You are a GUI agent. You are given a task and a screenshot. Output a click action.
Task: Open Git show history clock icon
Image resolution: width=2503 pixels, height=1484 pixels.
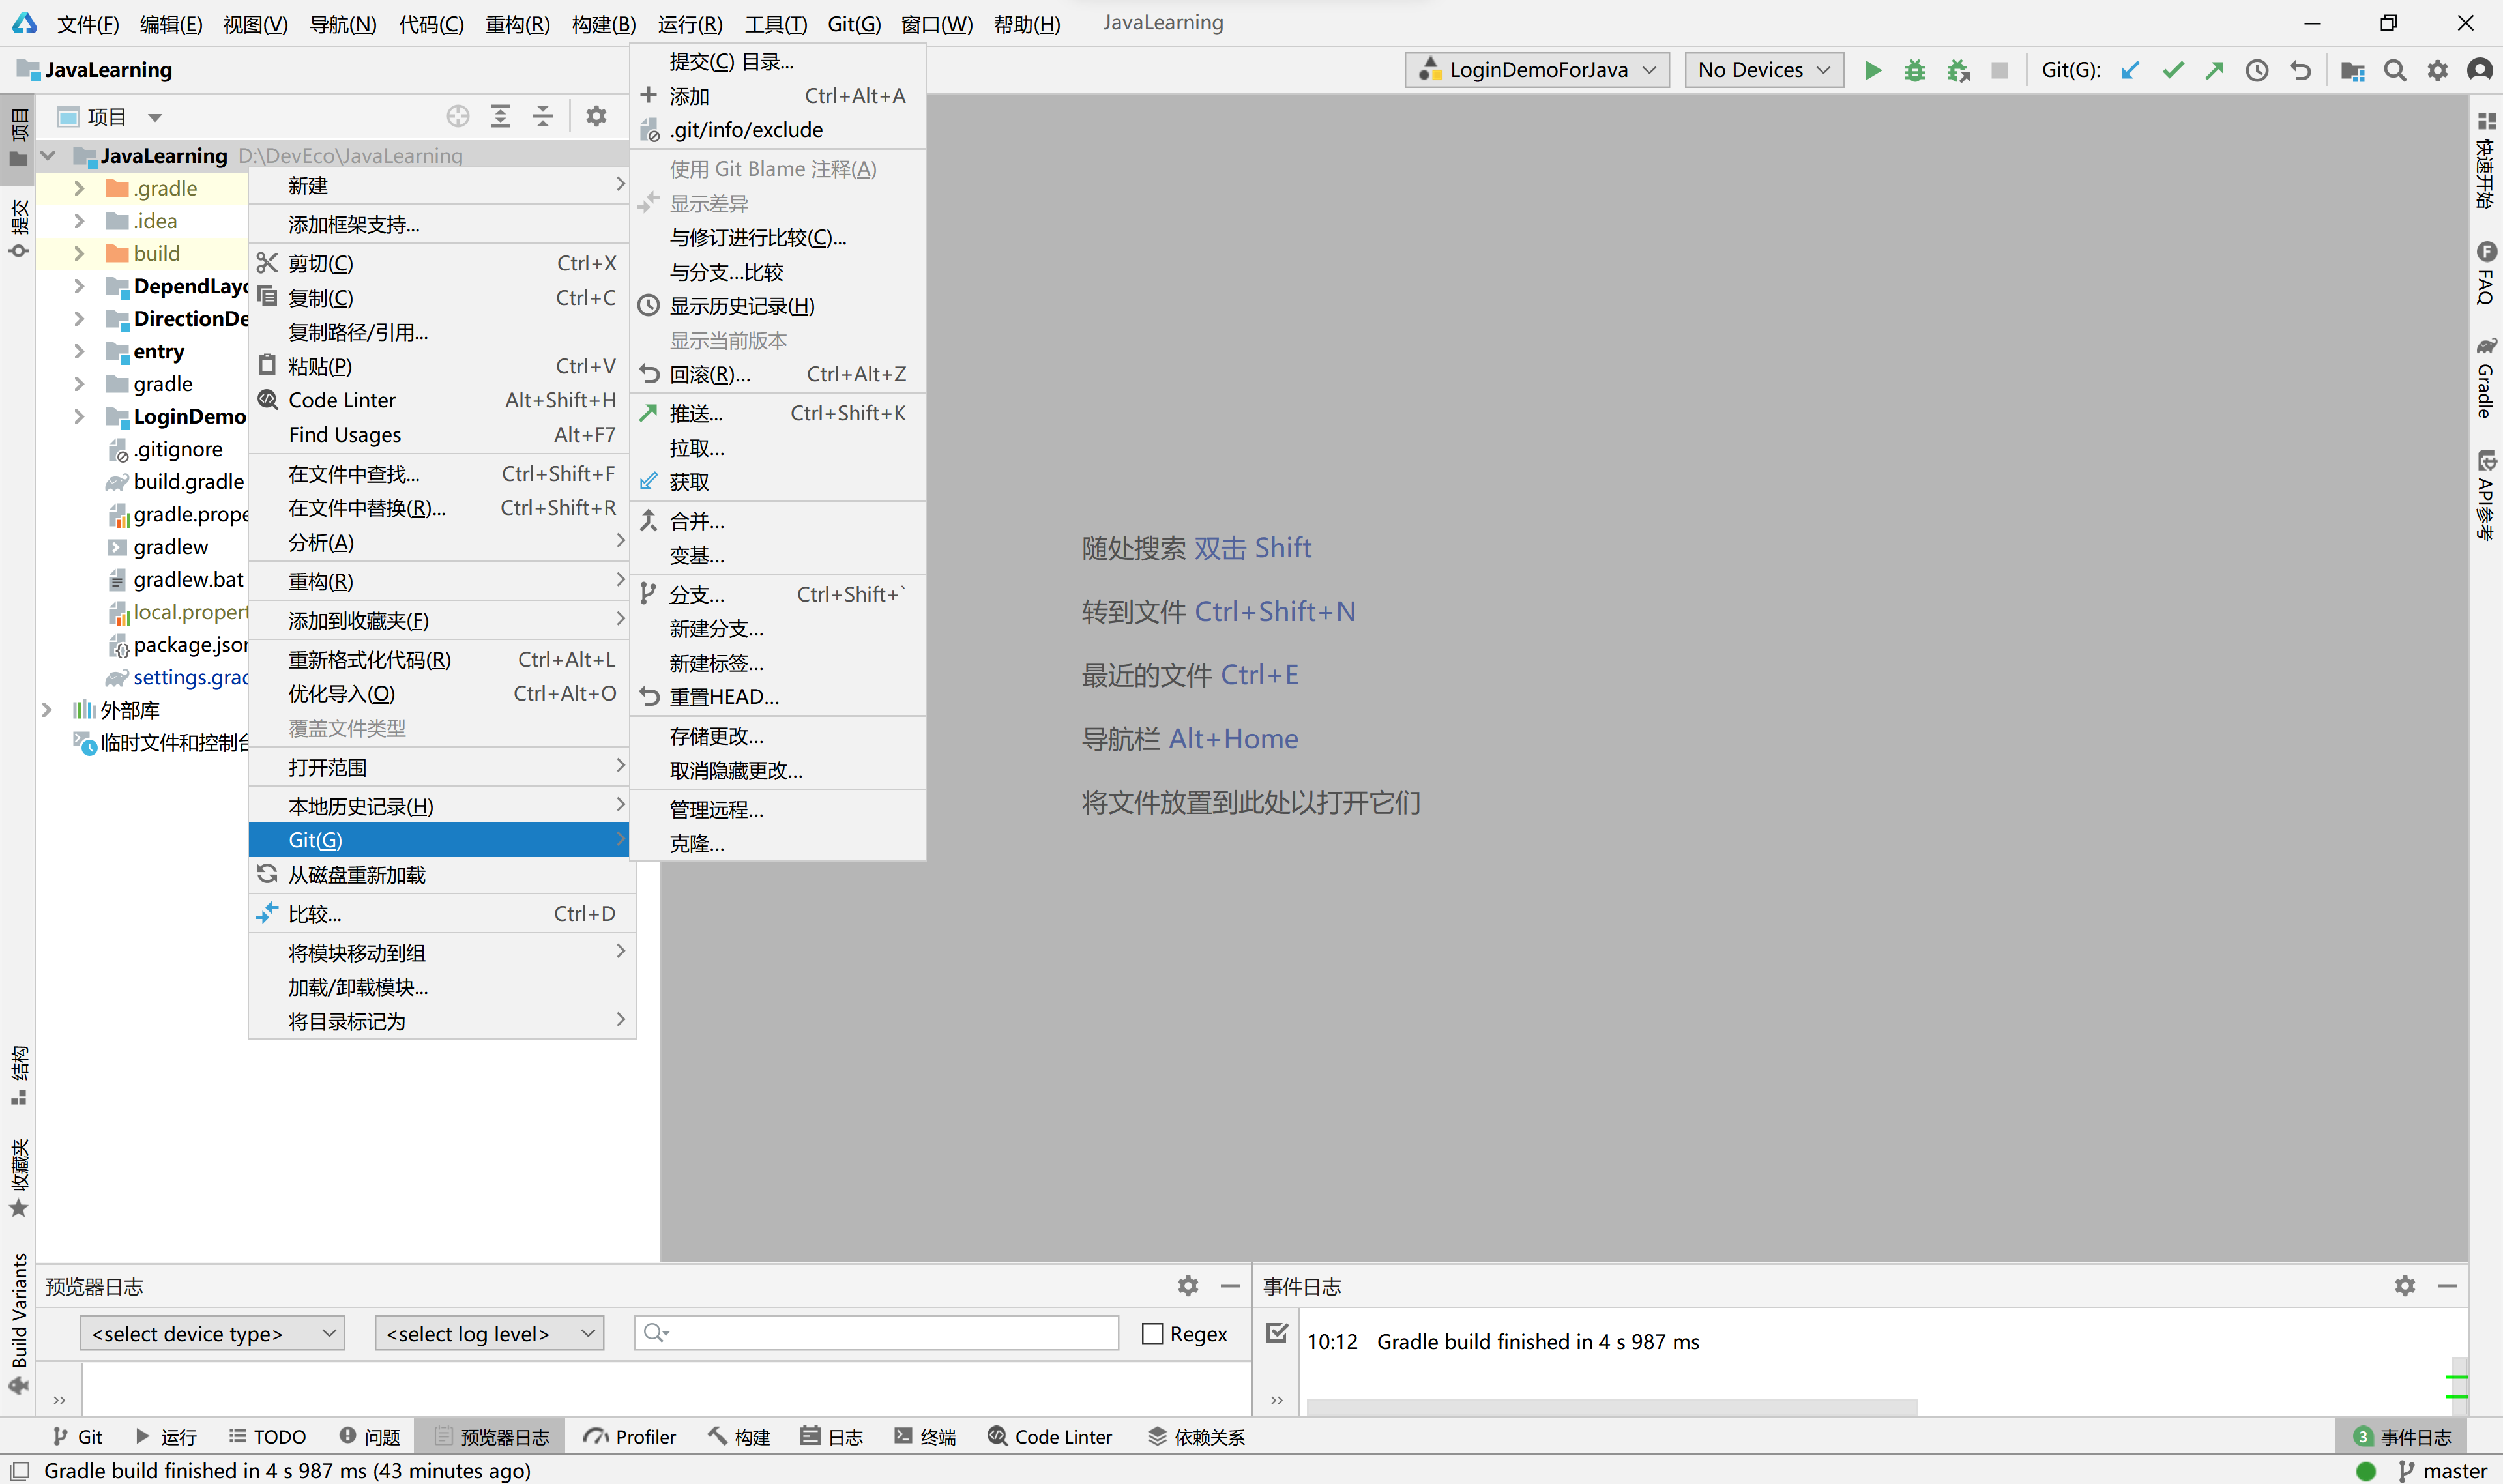2257,70
